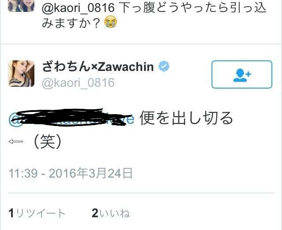The image size is (282, 230).
Task: Open Zawachin's profile picture
Action: click(21, 74)
